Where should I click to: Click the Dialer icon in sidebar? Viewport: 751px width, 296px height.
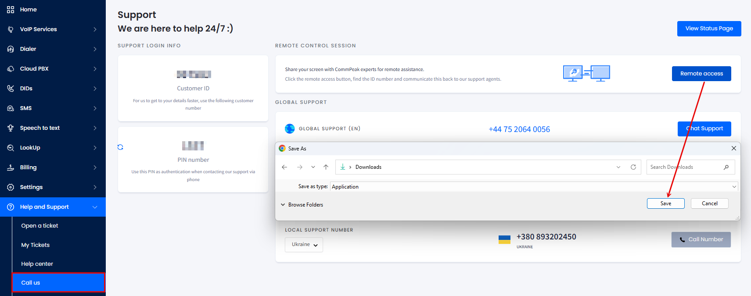11,49
